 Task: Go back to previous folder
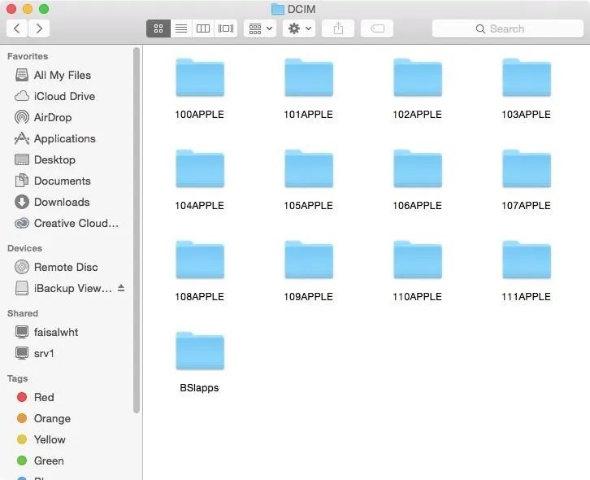pyautogui.click(x=17, y=28)
